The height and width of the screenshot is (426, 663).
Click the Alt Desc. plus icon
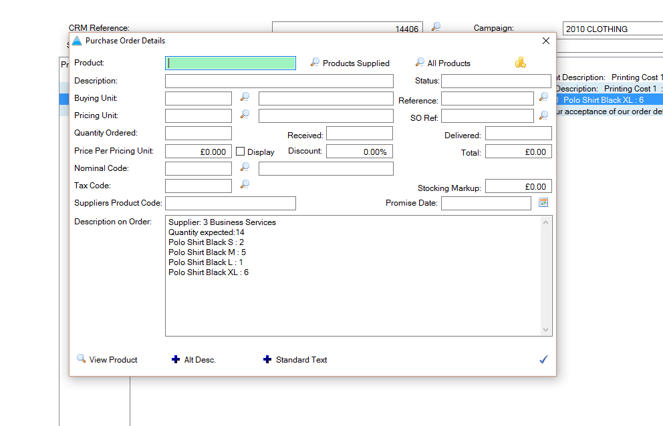click(x=176, y=359)
